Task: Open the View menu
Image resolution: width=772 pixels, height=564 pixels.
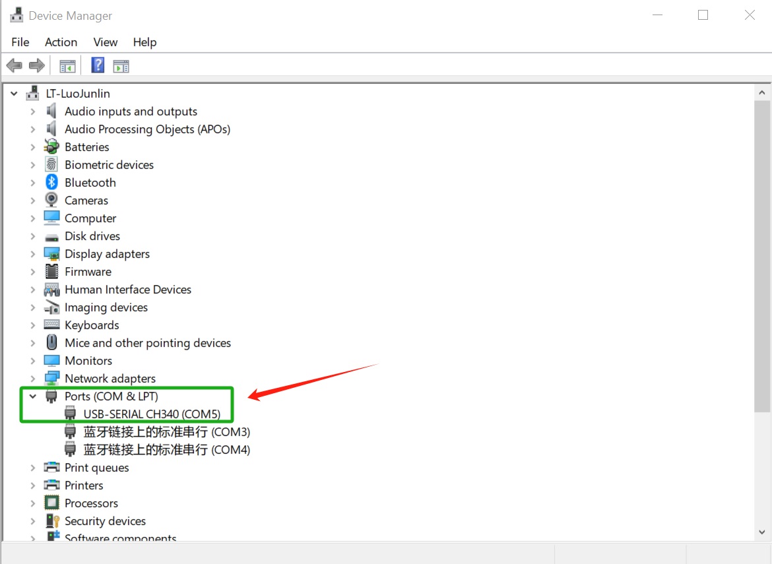Action: click(x=105, y=42)
